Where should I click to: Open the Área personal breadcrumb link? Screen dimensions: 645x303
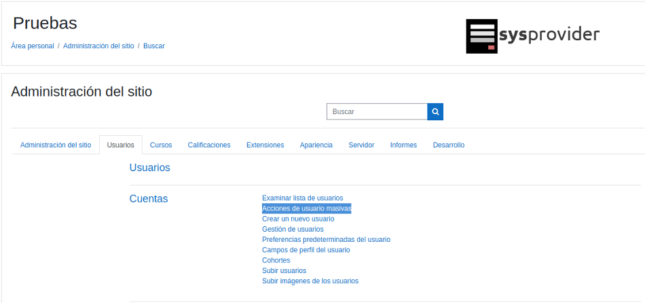pos(33,46)
